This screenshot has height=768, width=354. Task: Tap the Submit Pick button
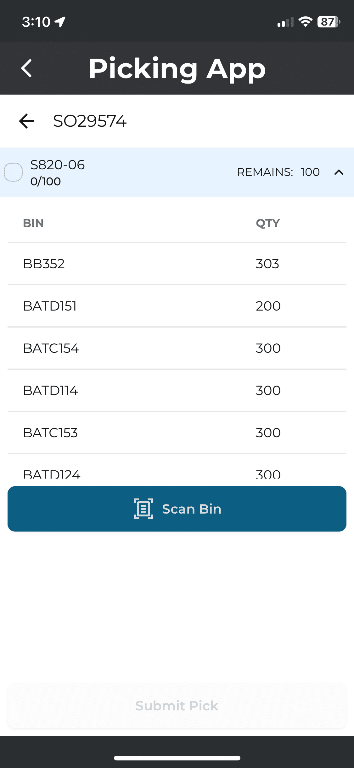[177, 706]
